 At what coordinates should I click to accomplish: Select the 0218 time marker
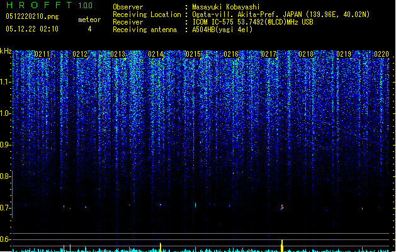[x=306, y=54]
